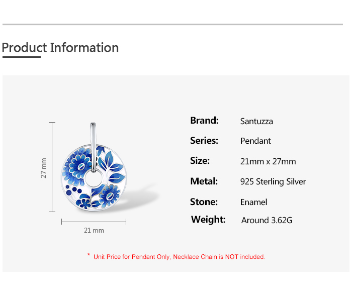
Task: Select the Brand: label
Action: [204, 121]
